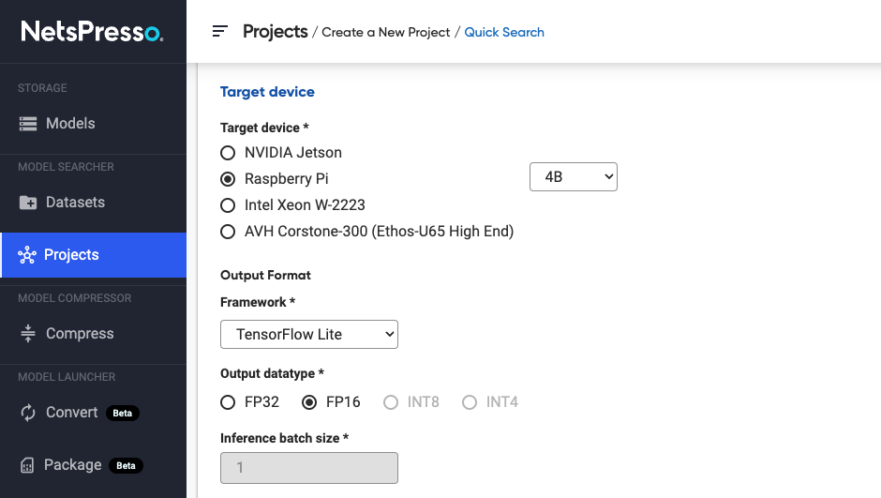Viewport: 881px width, 498px height.
Task: Click Create a New Project breadcrumb
Action: (386, 32)
